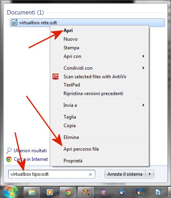Image resolution: width=171 pixels, height=198 pixels.
Task: Open the TextPad taskbar icon
Action: tap(140, 192)
